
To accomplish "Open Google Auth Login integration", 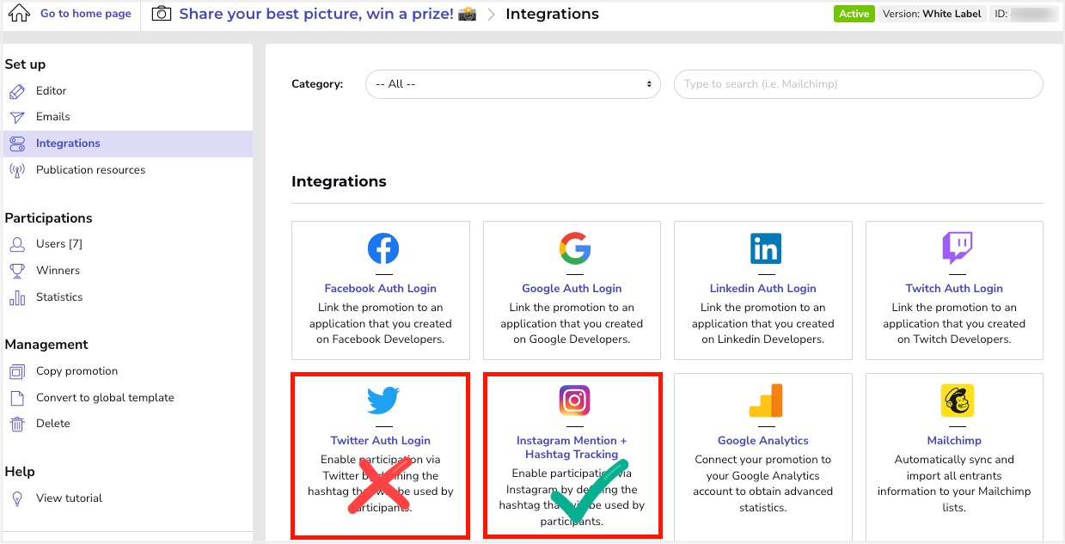I will [572, 289].
